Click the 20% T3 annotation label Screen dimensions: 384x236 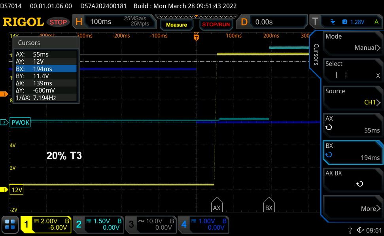(64, 156)
